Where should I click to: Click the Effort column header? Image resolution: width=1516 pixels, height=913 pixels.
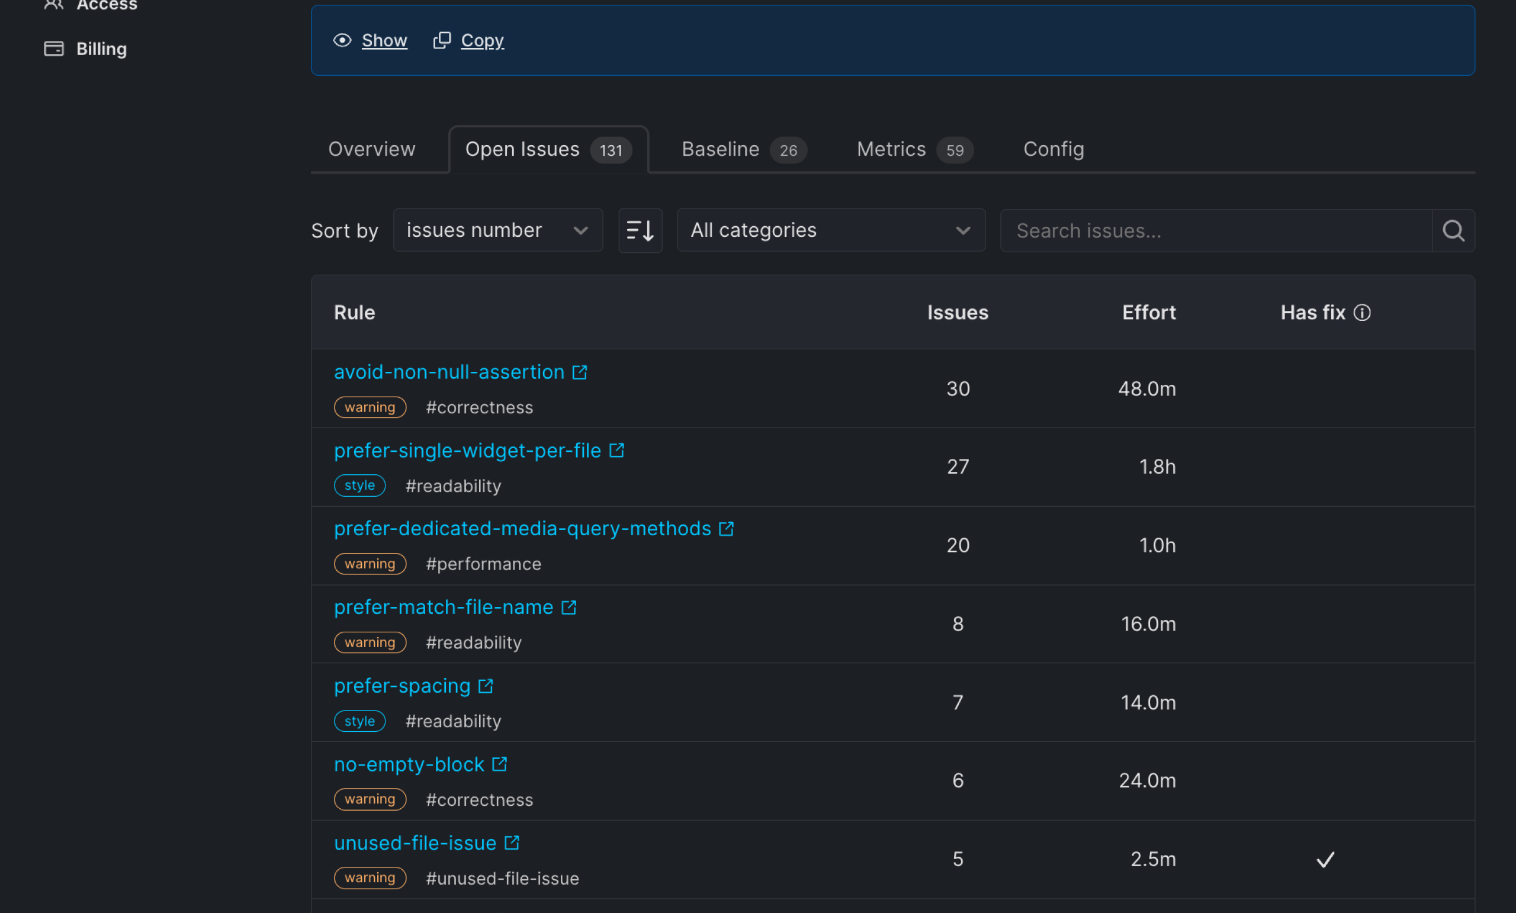point(1149,313)
